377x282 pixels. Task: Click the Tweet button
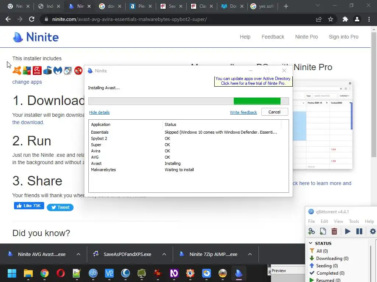click(x=60, y=207)
